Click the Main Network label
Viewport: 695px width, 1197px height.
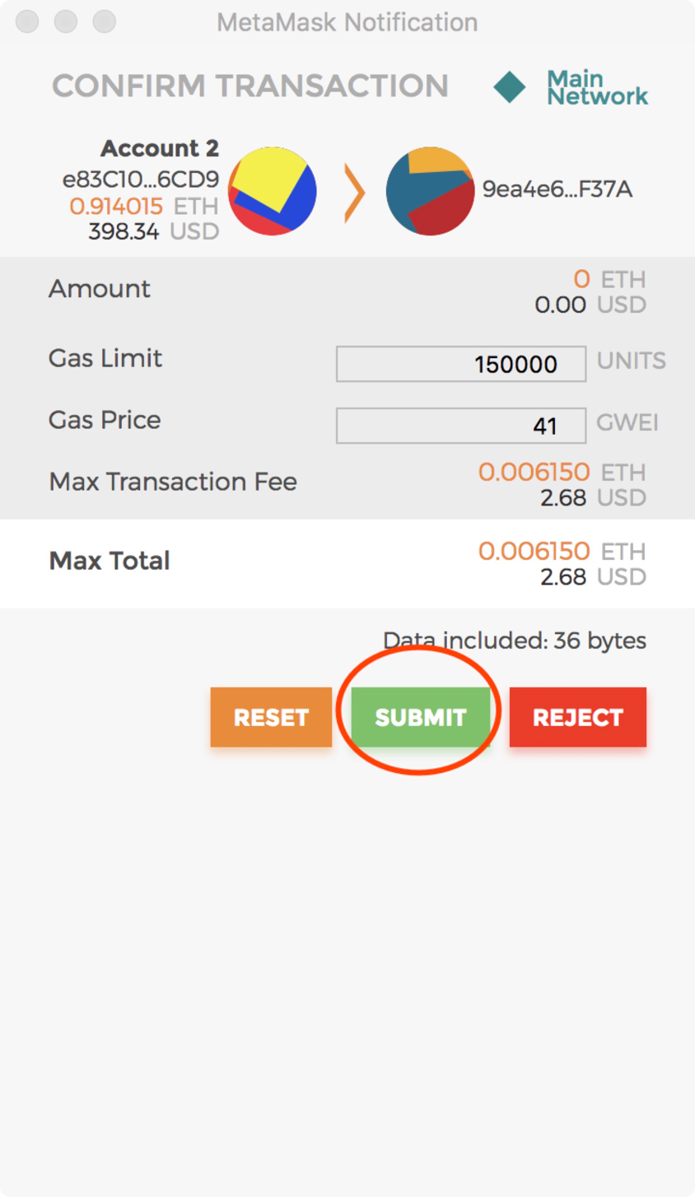597,87
